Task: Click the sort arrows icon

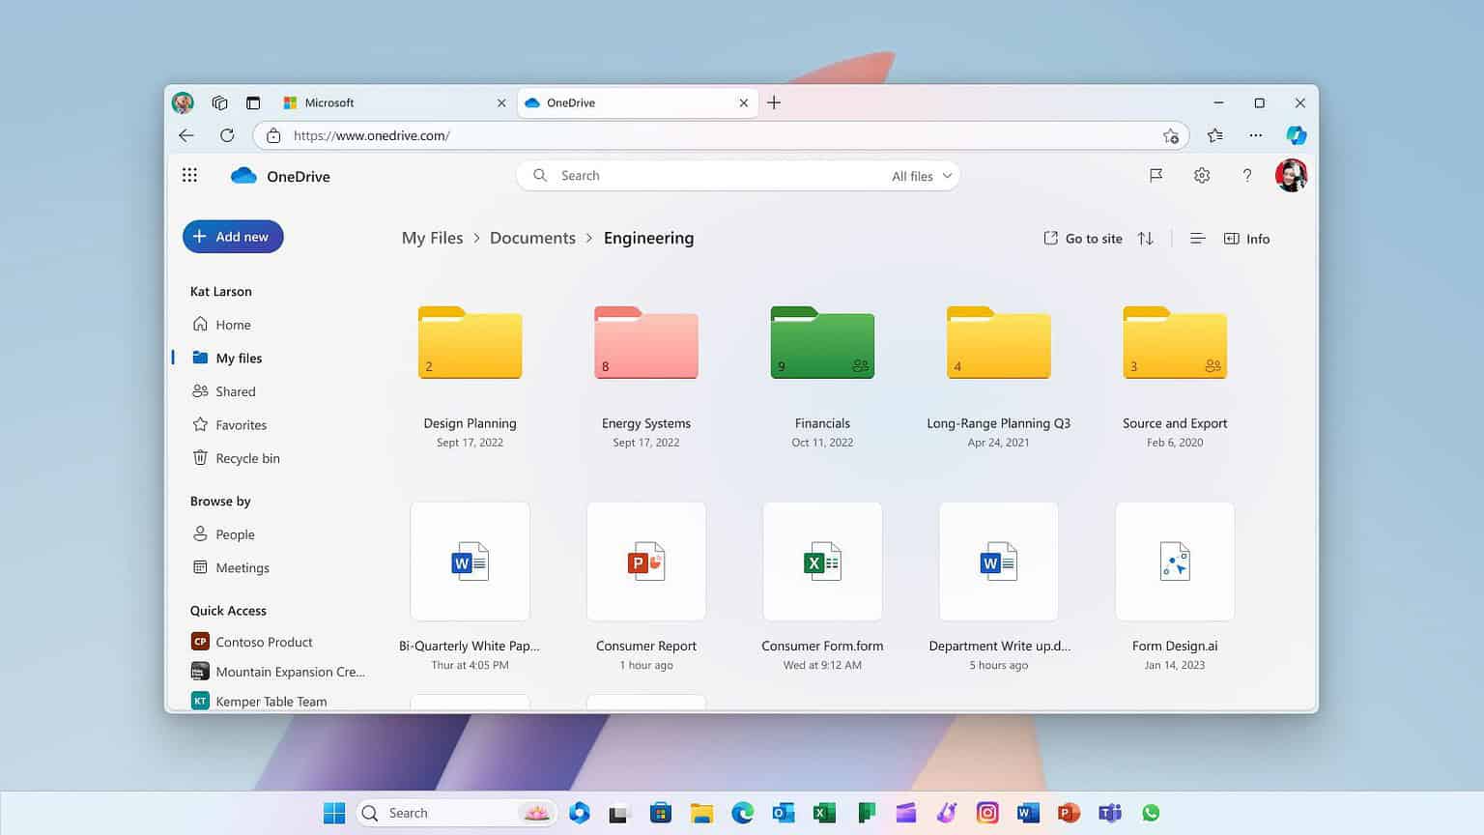Action: tap(1146, 238)
